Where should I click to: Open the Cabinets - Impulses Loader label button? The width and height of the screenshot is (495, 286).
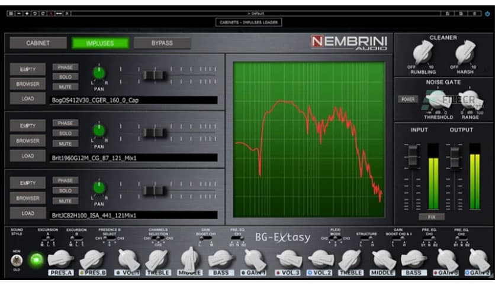coord(249,22)
